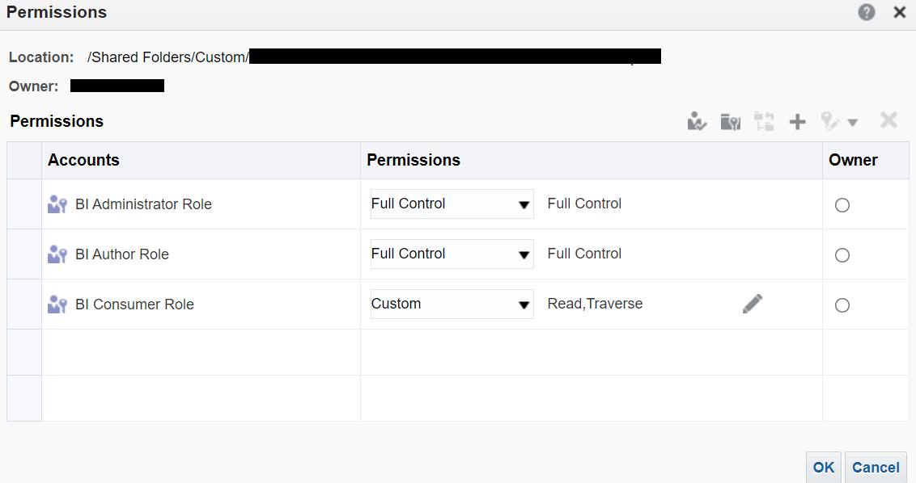Edit custom permissions with the pencil icon
Image resolution: width=916 pixels, height=483 pixels.
pos(753,304)
